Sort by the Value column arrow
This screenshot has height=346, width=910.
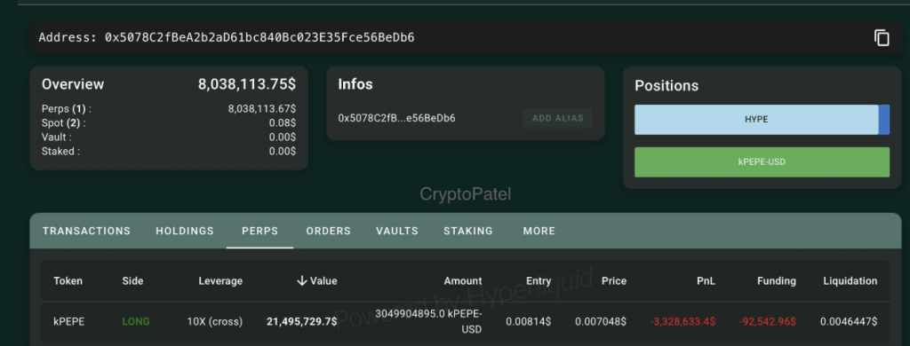click(302, 281)
